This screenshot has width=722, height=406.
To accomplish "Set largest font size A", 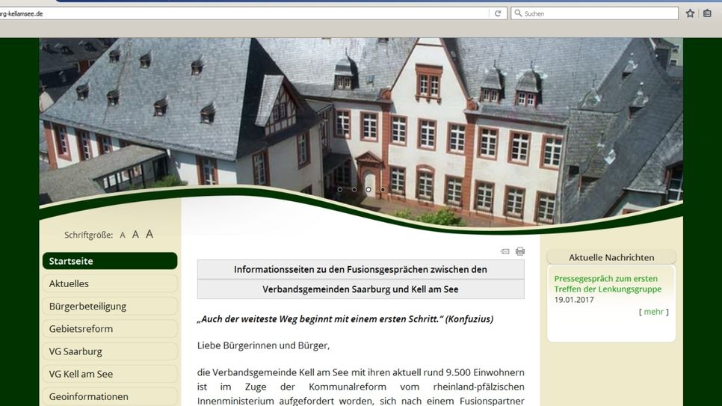I will (149, 234).
